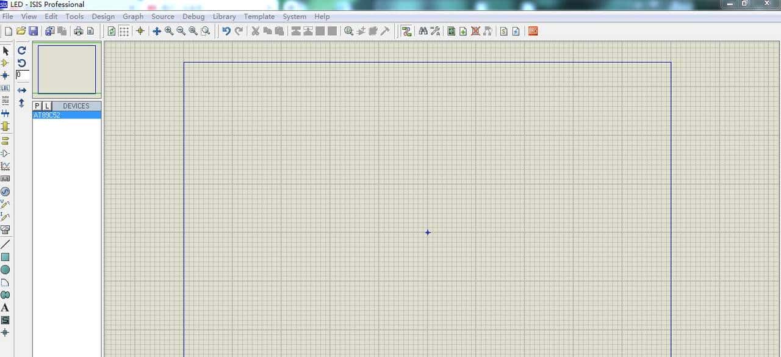
Task: Toggle the grid display
Action: (x=124, y=31)
